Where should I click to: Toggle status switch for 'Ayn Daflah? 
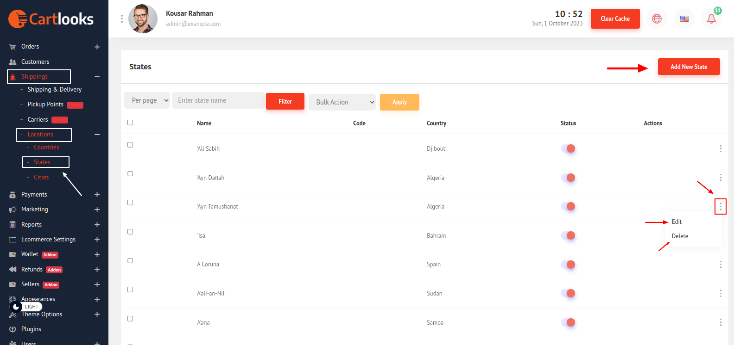pyautogui.click(x=568, y=178)
